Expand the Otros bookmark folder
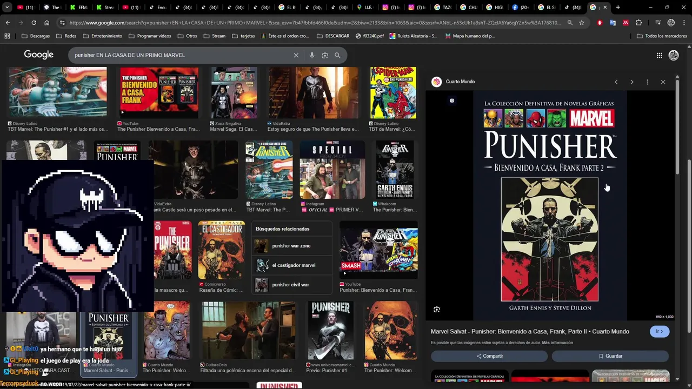The height and width of the screenshot is (389, 692). pos(187,36)
